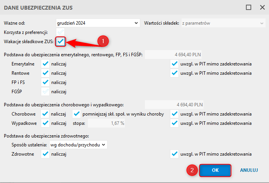This screenshot has width=269, height=183.
Task: Confirm the dialog with OK
Action: coord(215,170)
